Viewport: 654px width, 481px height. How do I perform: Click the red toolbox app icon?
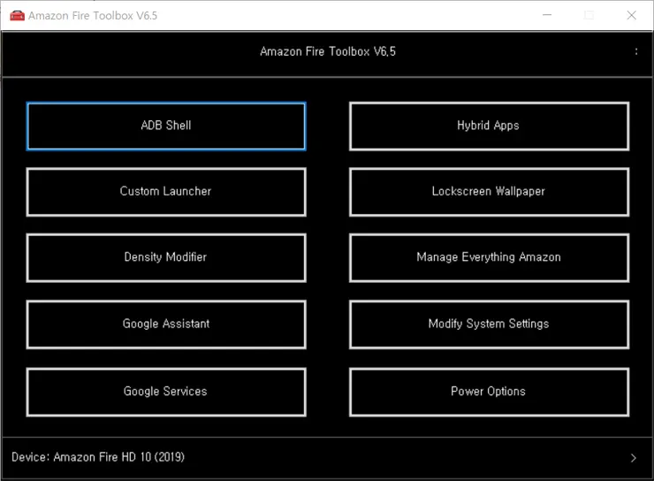pyautogui.click(x=17, y=15)
